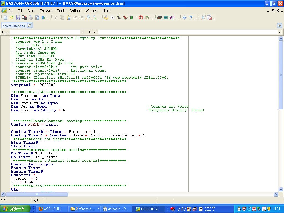The image size is (284, 213).
Task: Save the file with the floppy icon
Action: tap(18, 17)
